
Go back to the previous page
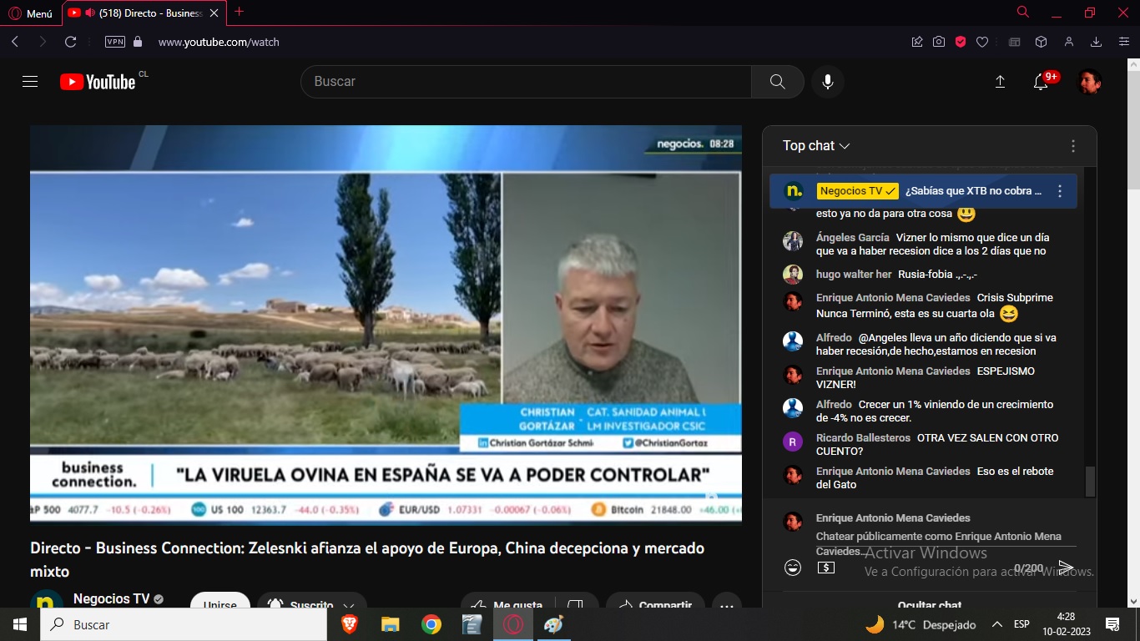[x=14, y=42]
